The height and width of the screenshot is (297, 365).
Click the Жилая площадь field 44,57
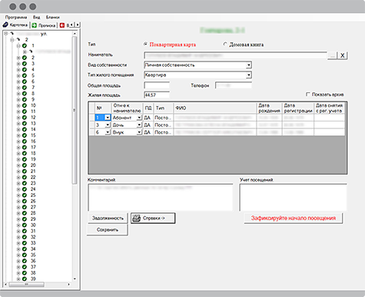(x=157, y=95)
